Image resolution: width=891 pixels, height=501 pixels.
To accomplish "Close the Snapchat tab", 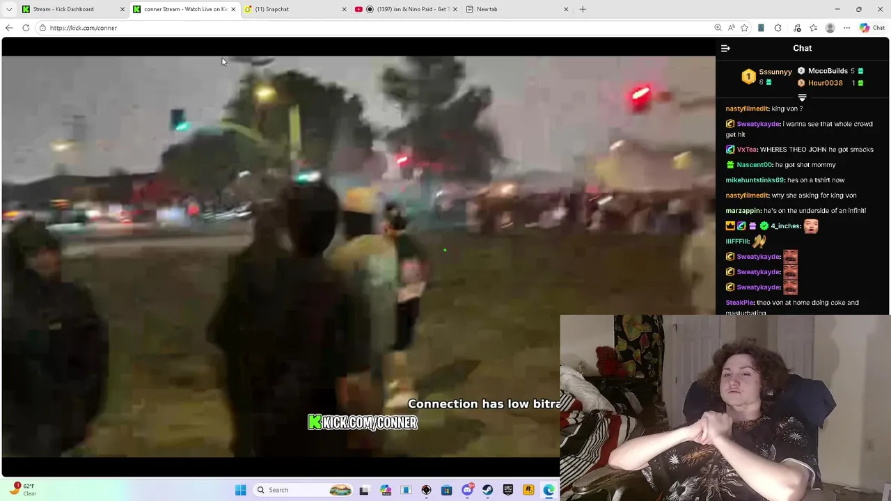I will [344, 9].
